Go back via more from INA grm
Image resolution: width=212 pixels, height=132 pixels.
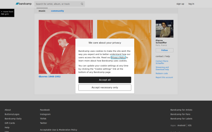(x=7, y=13)
